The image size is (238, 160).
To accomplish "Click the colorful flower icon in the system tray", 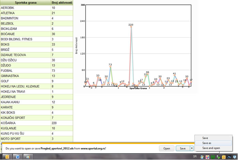I will pyautogui.click(x=207, y=157).
